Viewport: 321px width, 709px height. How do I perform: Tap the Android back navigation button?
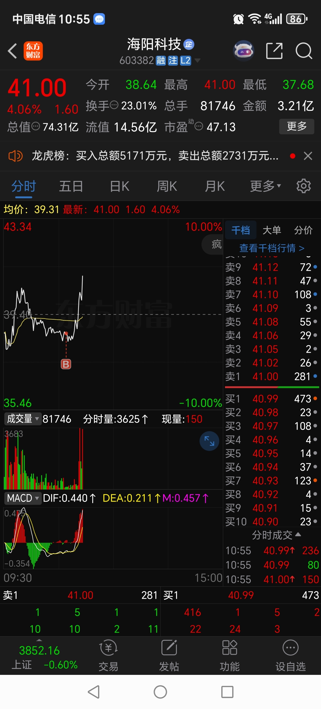click(94, 692)
